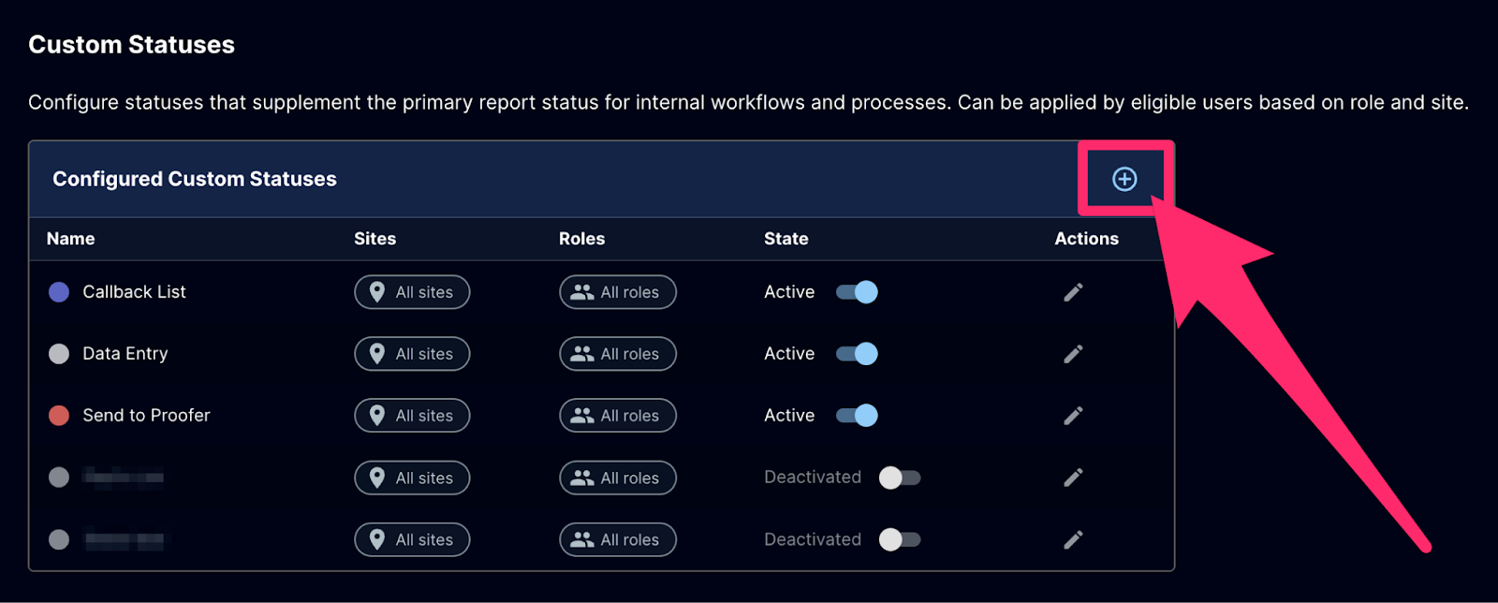This screenshot has height=603, width=1498.
Task: Click the Roles column header
Action: click(582, 239)
